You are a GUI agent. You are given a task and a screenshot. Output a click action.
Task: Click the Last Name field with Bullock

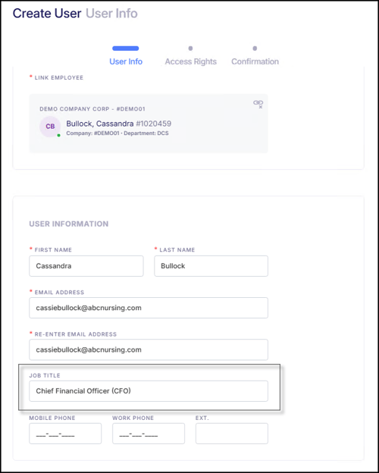click(211, 266)
